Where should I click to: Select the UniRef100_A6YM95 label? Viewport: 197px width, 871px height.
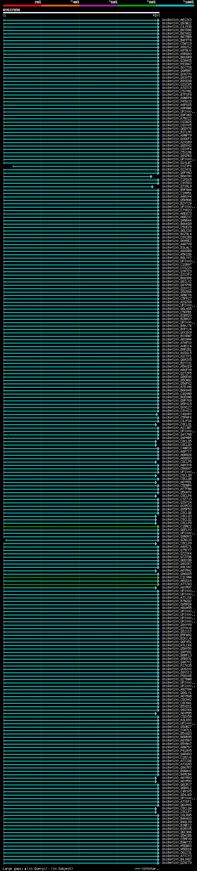[176, 713]
